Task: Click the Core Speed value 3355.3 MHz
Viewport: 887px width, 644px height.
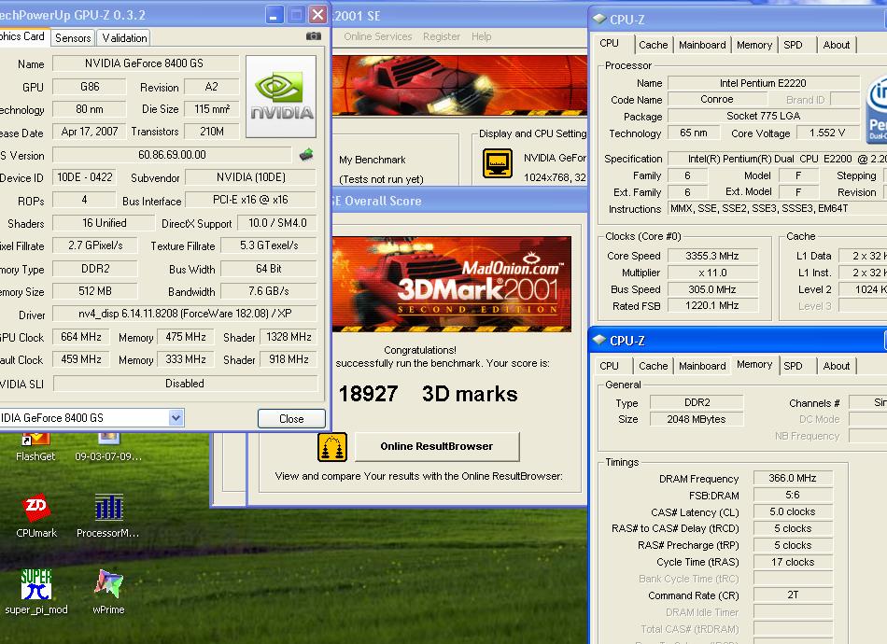Action: (x=712, y=256)
